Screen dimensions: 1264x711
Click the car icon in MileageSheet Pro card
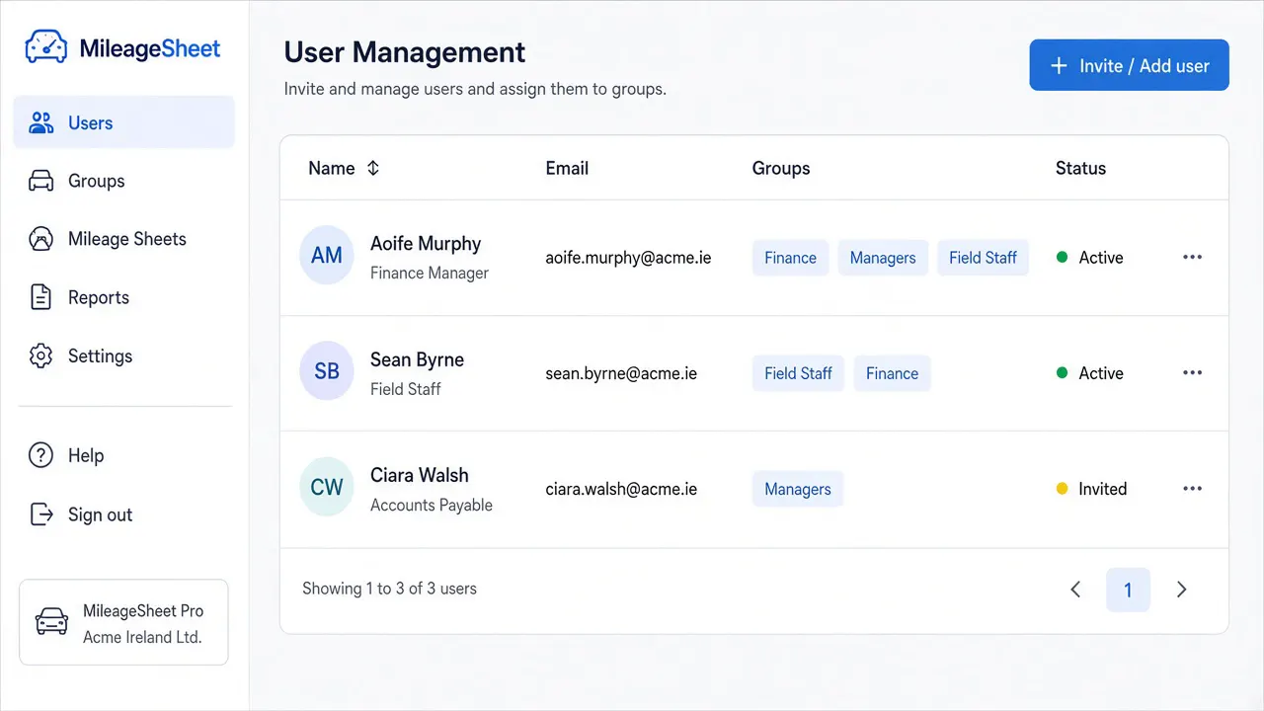click(x=51, y=622)
